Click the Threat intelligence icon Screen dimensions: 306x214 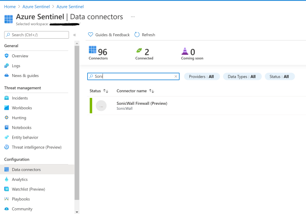coord(7,147)
